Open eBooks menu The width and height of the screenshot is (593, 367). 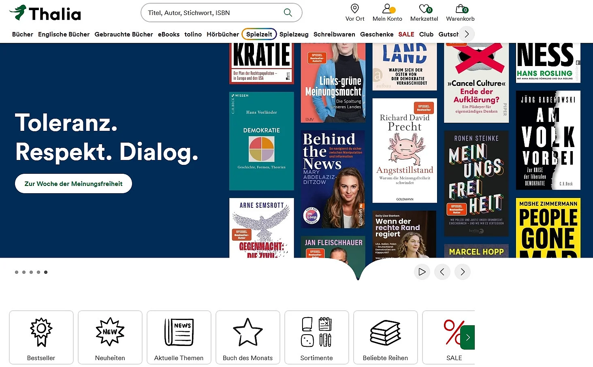click(x=169, y=34)
